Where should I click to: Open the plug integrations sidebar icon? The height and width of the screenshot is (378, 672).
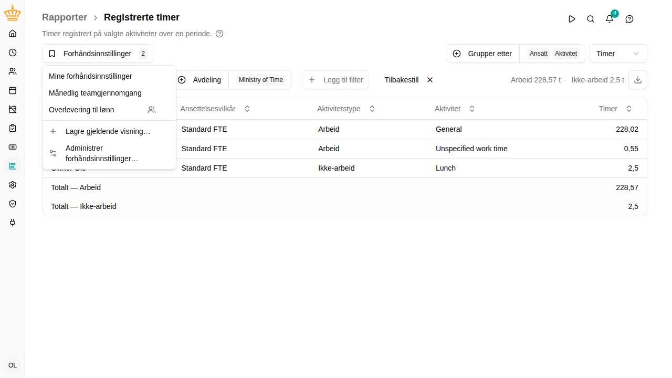pos(13,223)
